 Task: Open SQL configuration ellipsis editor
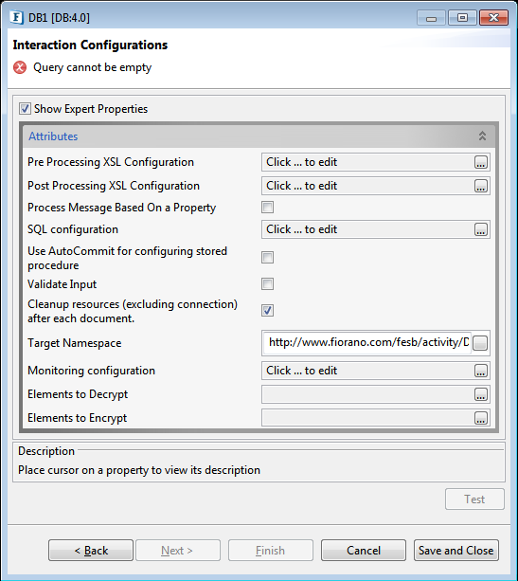481,229
